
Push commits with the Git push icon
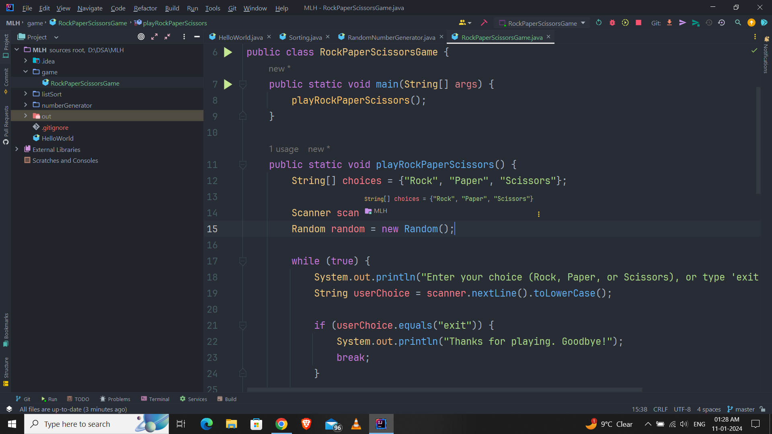point(682,23)
